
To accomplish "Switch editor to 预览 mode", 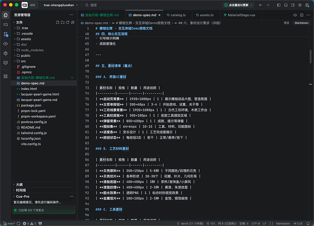I will [x=286, y=23].
